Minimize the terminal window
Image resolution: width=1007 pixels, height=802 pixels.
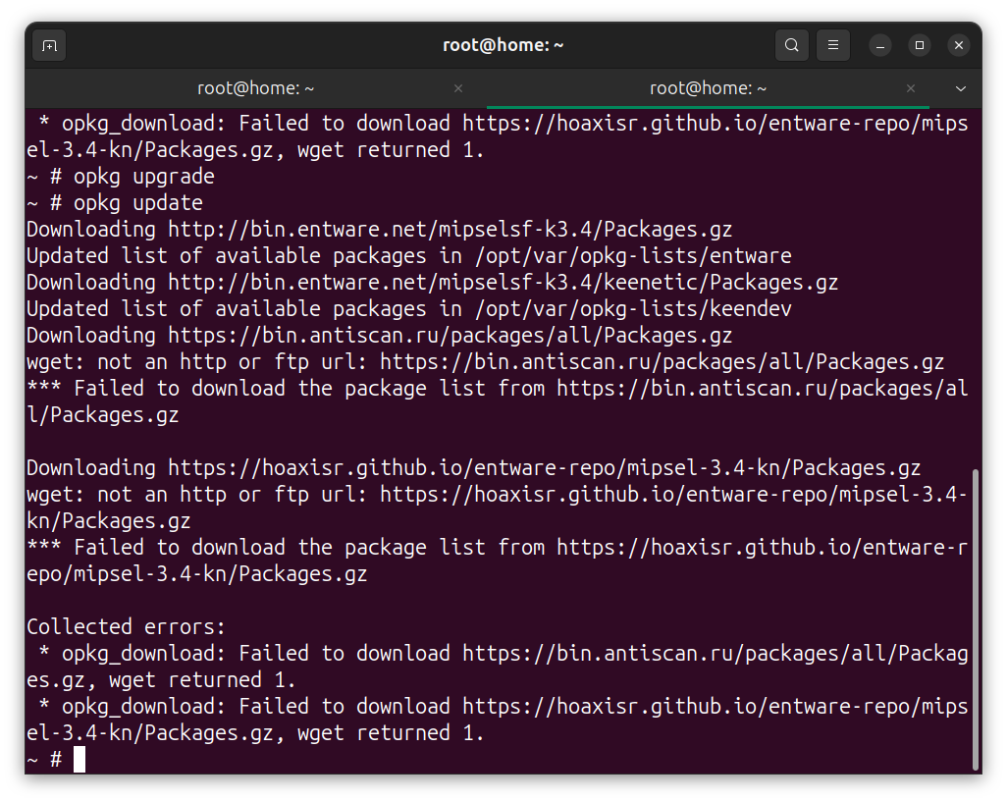(880, 45)
